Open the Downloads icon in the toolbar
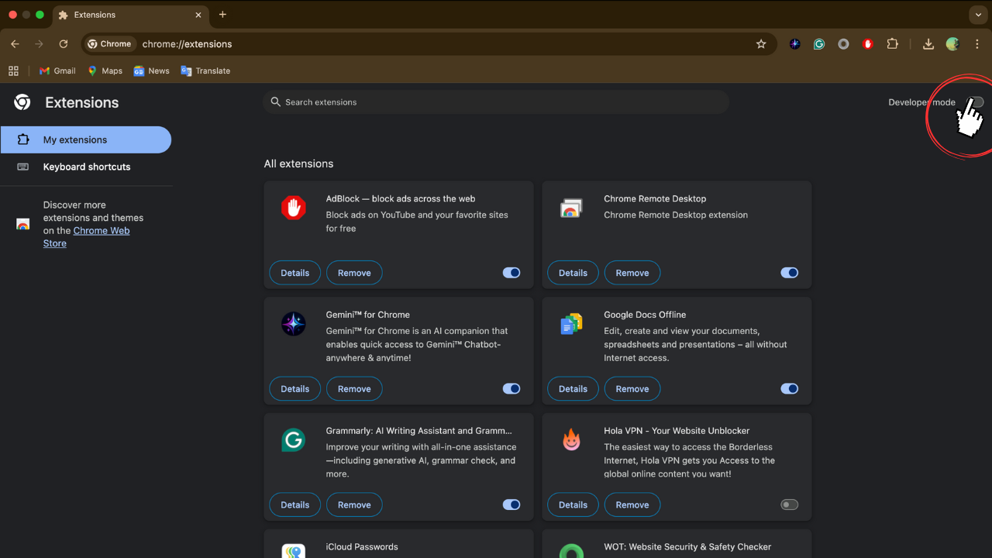This screenshot has width=992, height=558. click(928, 44)
